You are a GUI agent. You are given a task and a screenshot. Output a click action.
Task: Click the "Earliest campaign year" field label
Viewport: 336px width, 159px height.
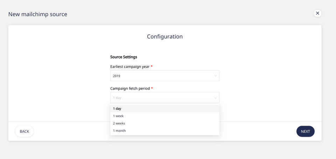(129, 67)
